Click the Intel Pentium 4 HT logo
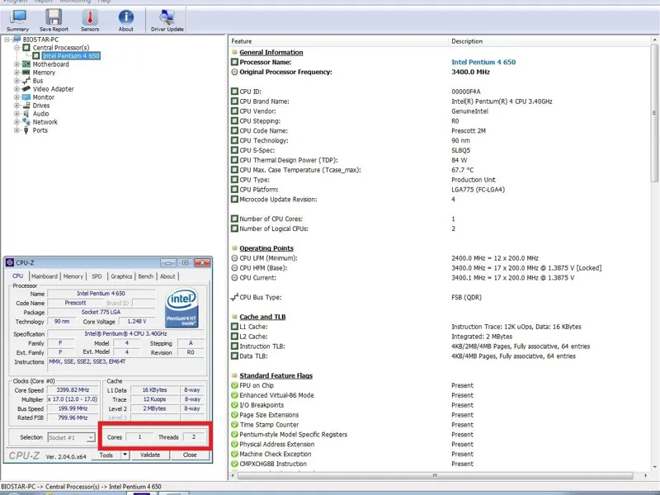 (x=182, y=307)
